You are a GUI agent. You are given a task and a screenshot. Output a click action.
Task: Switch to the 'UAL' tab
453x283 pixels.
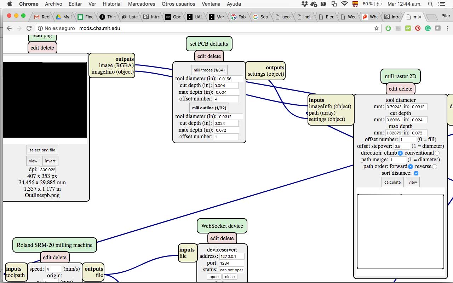[x=195, y=17]
